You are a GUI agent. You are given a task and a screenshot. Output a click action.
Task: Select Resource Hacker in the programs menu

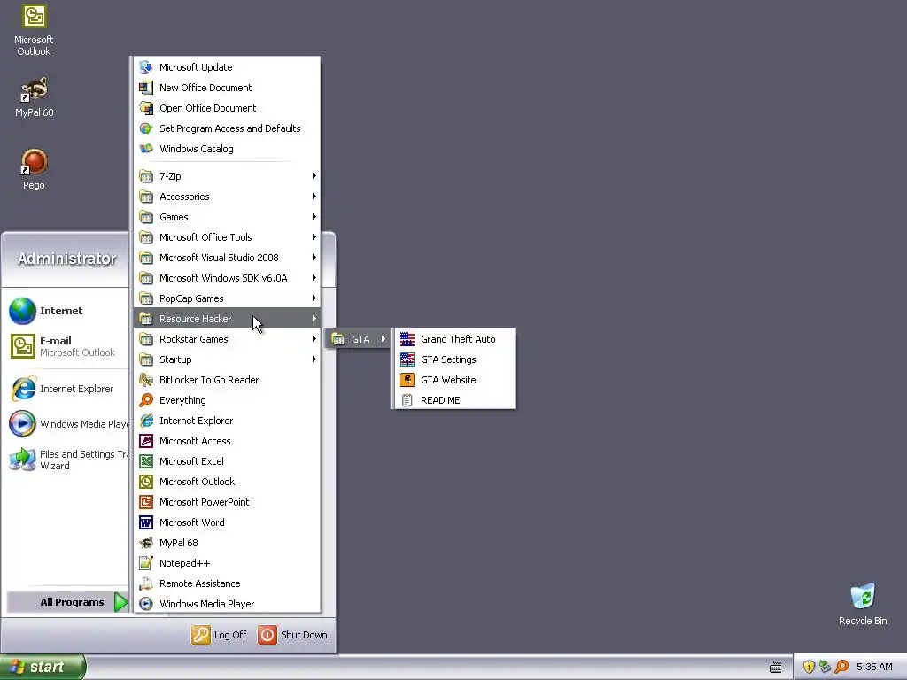(227, 319)
